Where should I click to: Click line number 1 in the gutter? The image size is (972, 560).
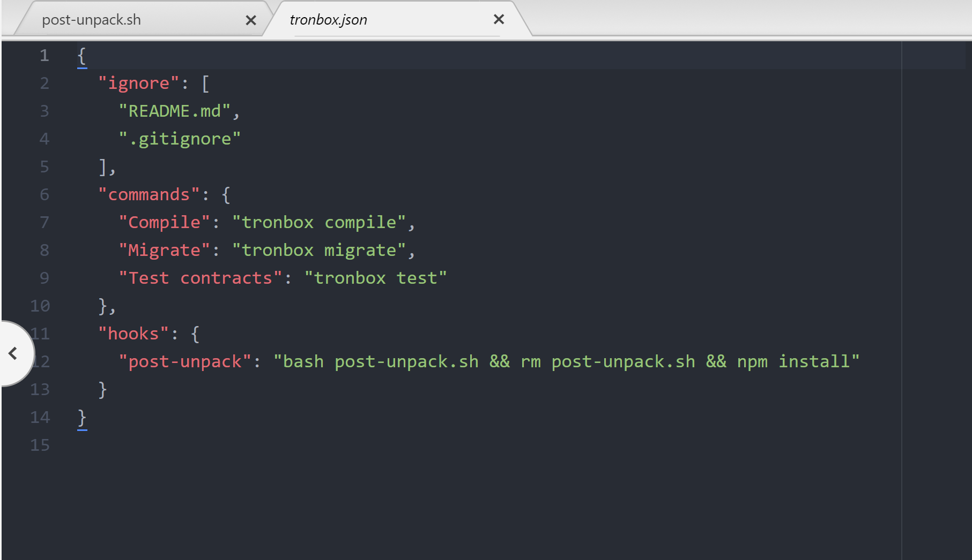click(43, 55)
